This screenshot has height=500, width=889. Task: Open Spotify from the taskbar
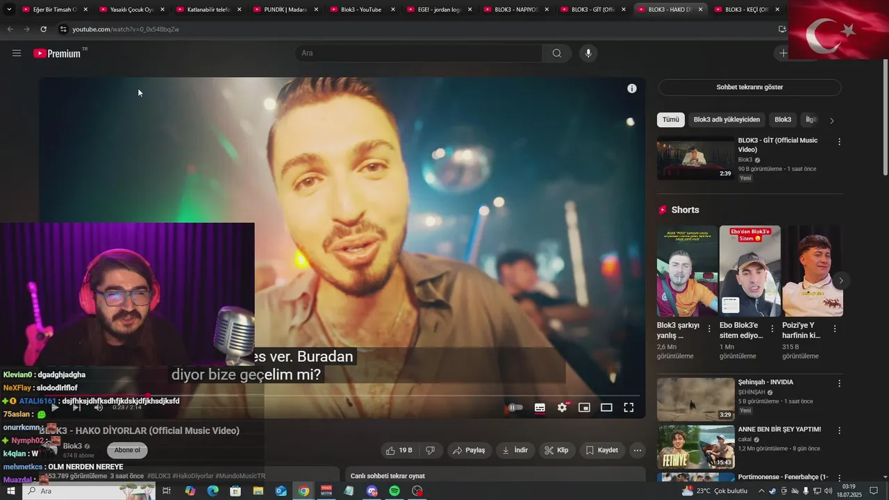pyautogui.click(x=394, y=491)
